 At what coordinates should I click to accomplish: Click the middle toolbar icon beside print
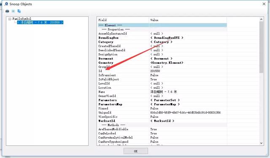click(13, 11)
